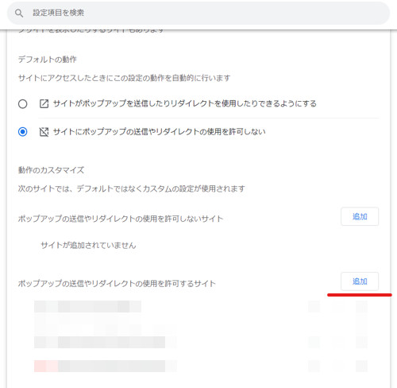
Task: Open the second blurred site in the allowed list
Action: [x=106, y=324]
